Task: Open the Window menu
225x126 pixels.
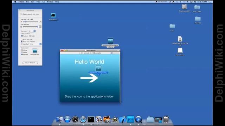Action: tap(50, 2)
